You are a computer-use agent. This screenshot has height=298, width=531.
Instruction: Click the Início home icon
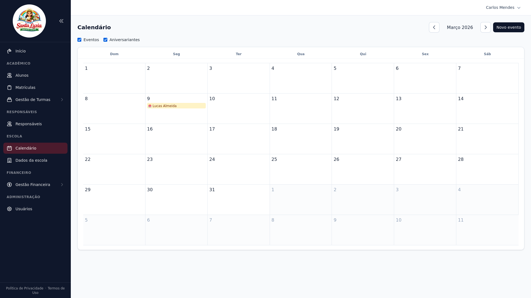tap(9, 51)
